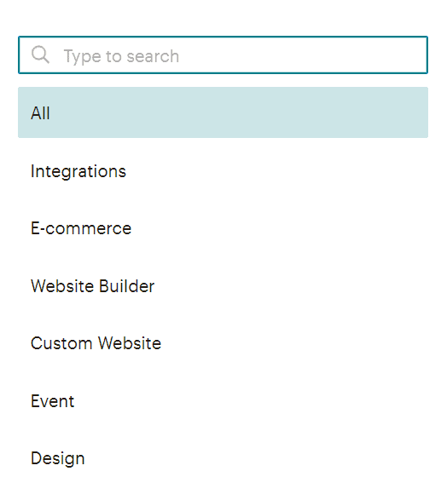The height and width of the screenshot is (500, 441).
Task: Choose the Integrations category
Action: (x=223, y=171)
